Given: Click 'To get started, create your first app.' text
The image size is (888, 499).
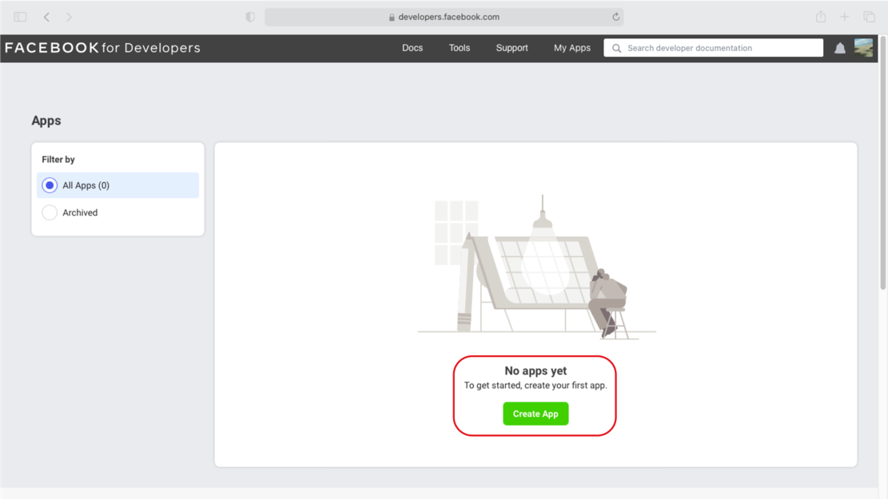Looking at the screenshot, I should [536, 386].
